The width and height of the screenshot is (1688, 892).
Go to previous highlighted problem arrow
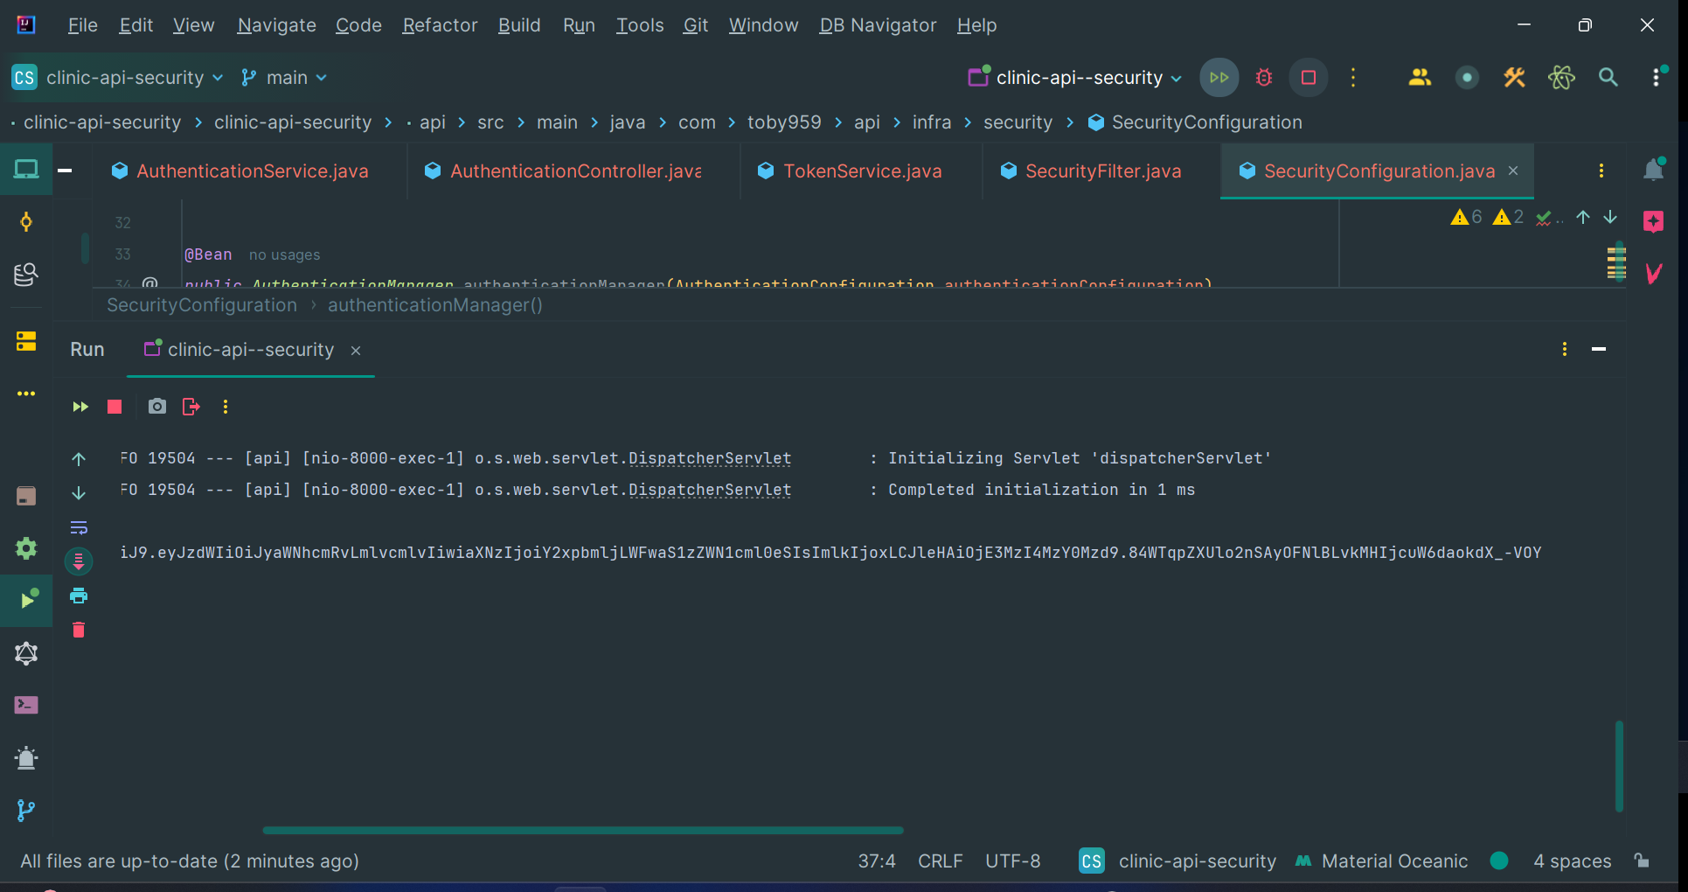1583,218
